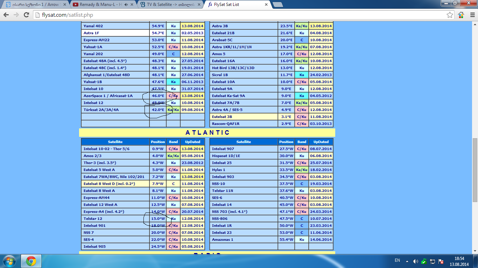Viewport: 478px width, 268px height.
Task: Click the 2.9°E position of Rascom-QAF1R
Action: (x=286, y=124)
